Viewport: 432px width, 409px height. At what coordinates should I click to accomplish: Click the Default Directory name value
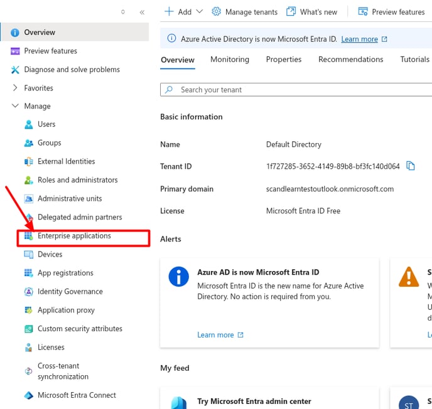pyautogui.click(x=294, y=144)
